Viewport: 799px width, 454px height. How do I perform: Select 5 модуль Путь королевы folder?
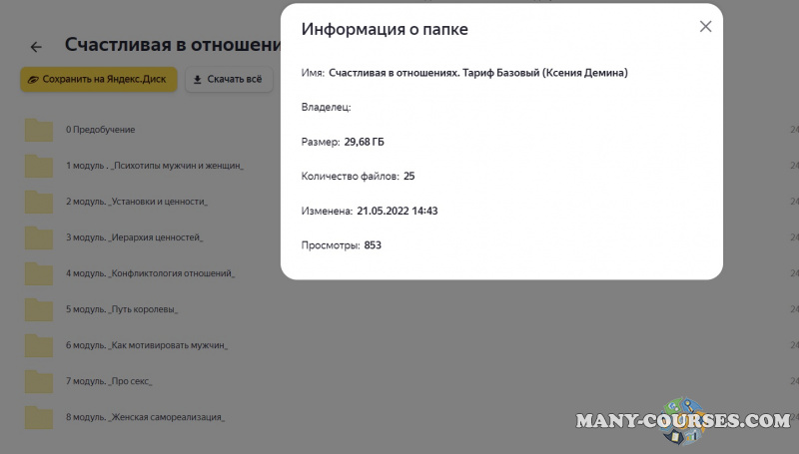point(122,310)
